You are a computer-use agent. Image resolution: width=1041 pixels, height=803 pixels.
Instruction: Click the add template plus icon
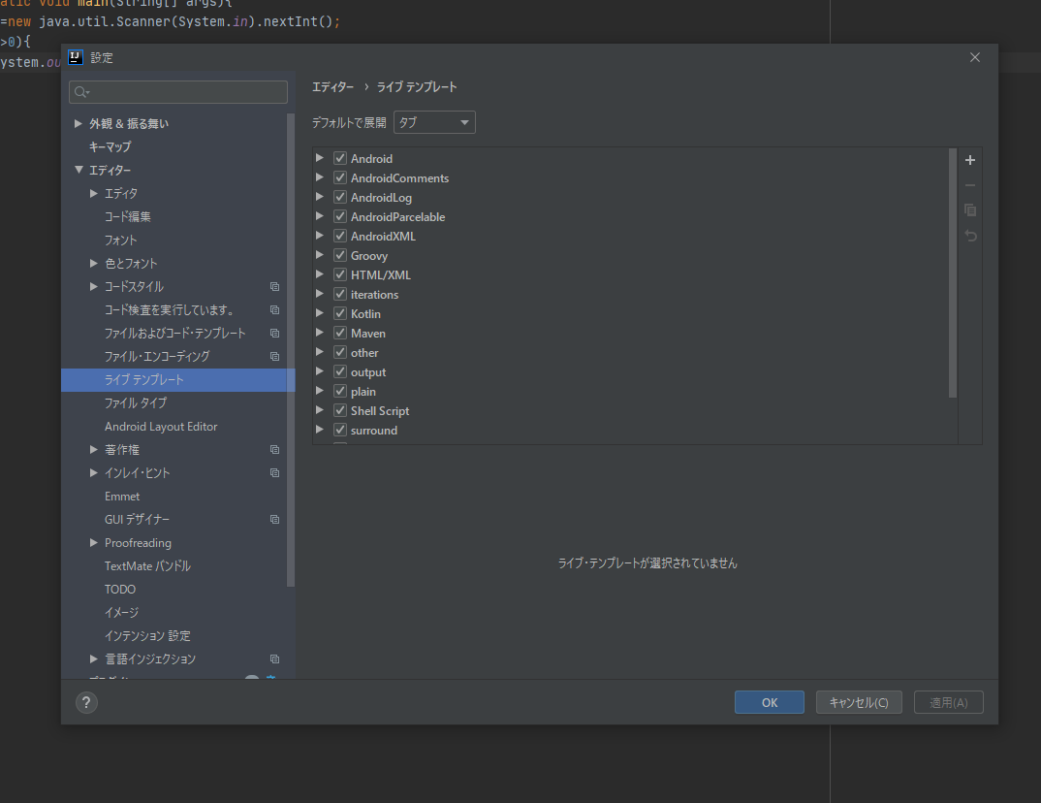click(970, 160)
